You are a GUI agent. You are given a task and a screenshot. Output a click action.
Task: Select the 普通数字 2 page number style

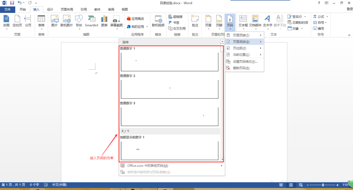click(169, 87)
